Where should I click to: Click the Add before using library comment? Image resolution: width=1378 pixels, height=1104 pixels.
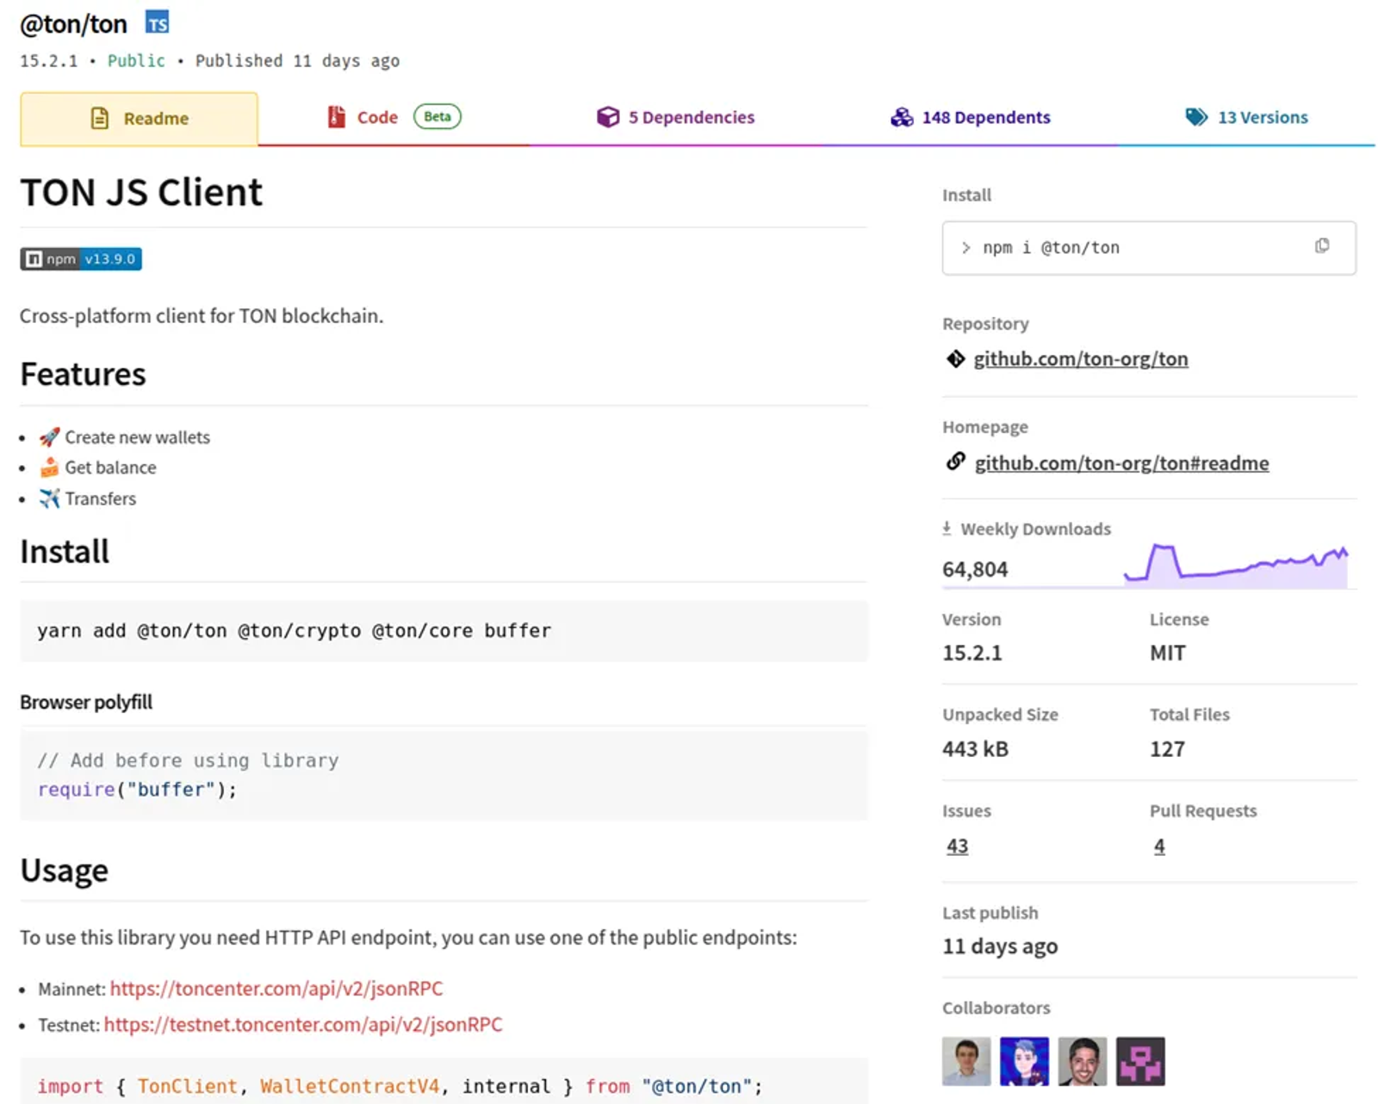[x=188, y=760]
